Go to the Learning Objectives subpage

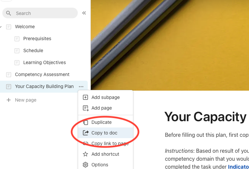45,62
